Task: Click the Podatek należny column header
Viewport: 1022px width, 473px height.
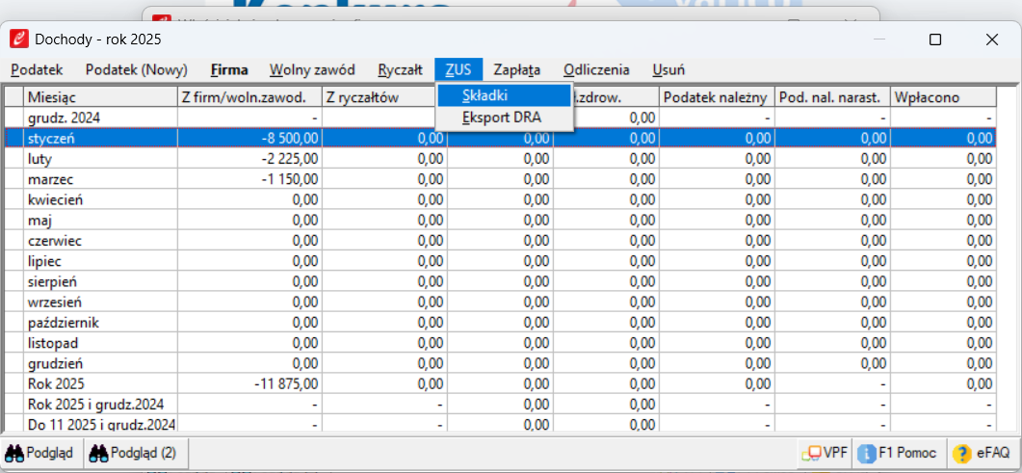Action: [x=717, y=97]
